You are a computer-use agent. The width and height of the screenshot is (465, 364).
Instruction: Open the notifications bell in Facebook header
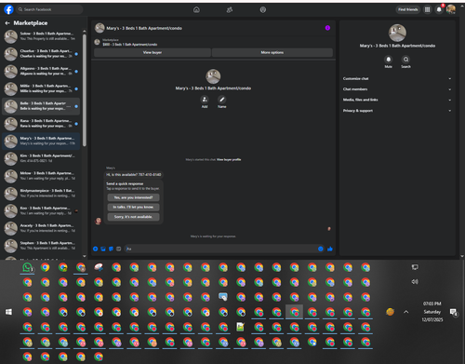click(x=439, y=9)
